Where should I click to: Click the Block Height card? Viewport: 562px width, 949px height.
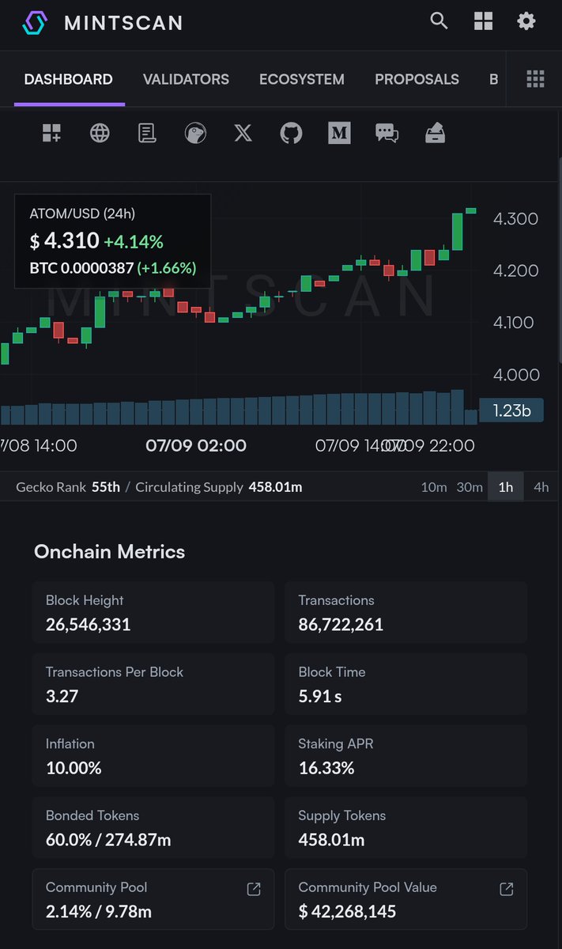[153, 612]
